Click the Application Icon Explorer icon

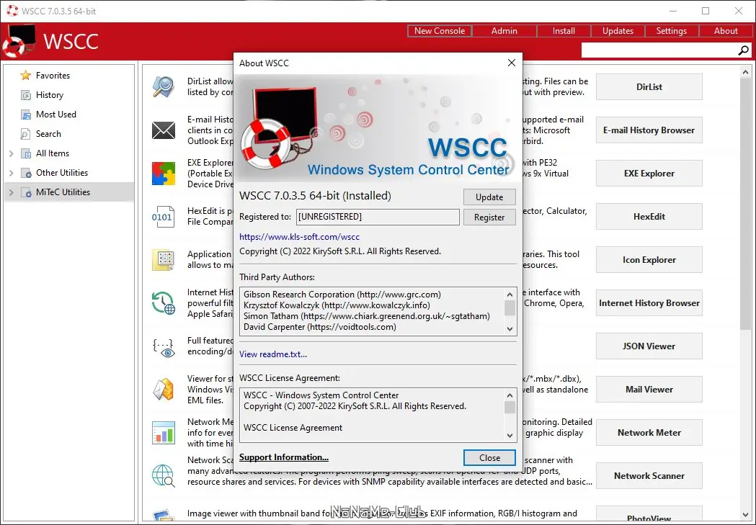click(164, 259)
